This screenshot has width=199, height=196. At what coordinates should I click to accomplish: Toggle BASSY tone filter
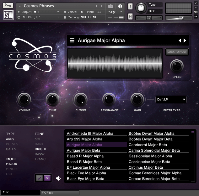click(40, 154)
